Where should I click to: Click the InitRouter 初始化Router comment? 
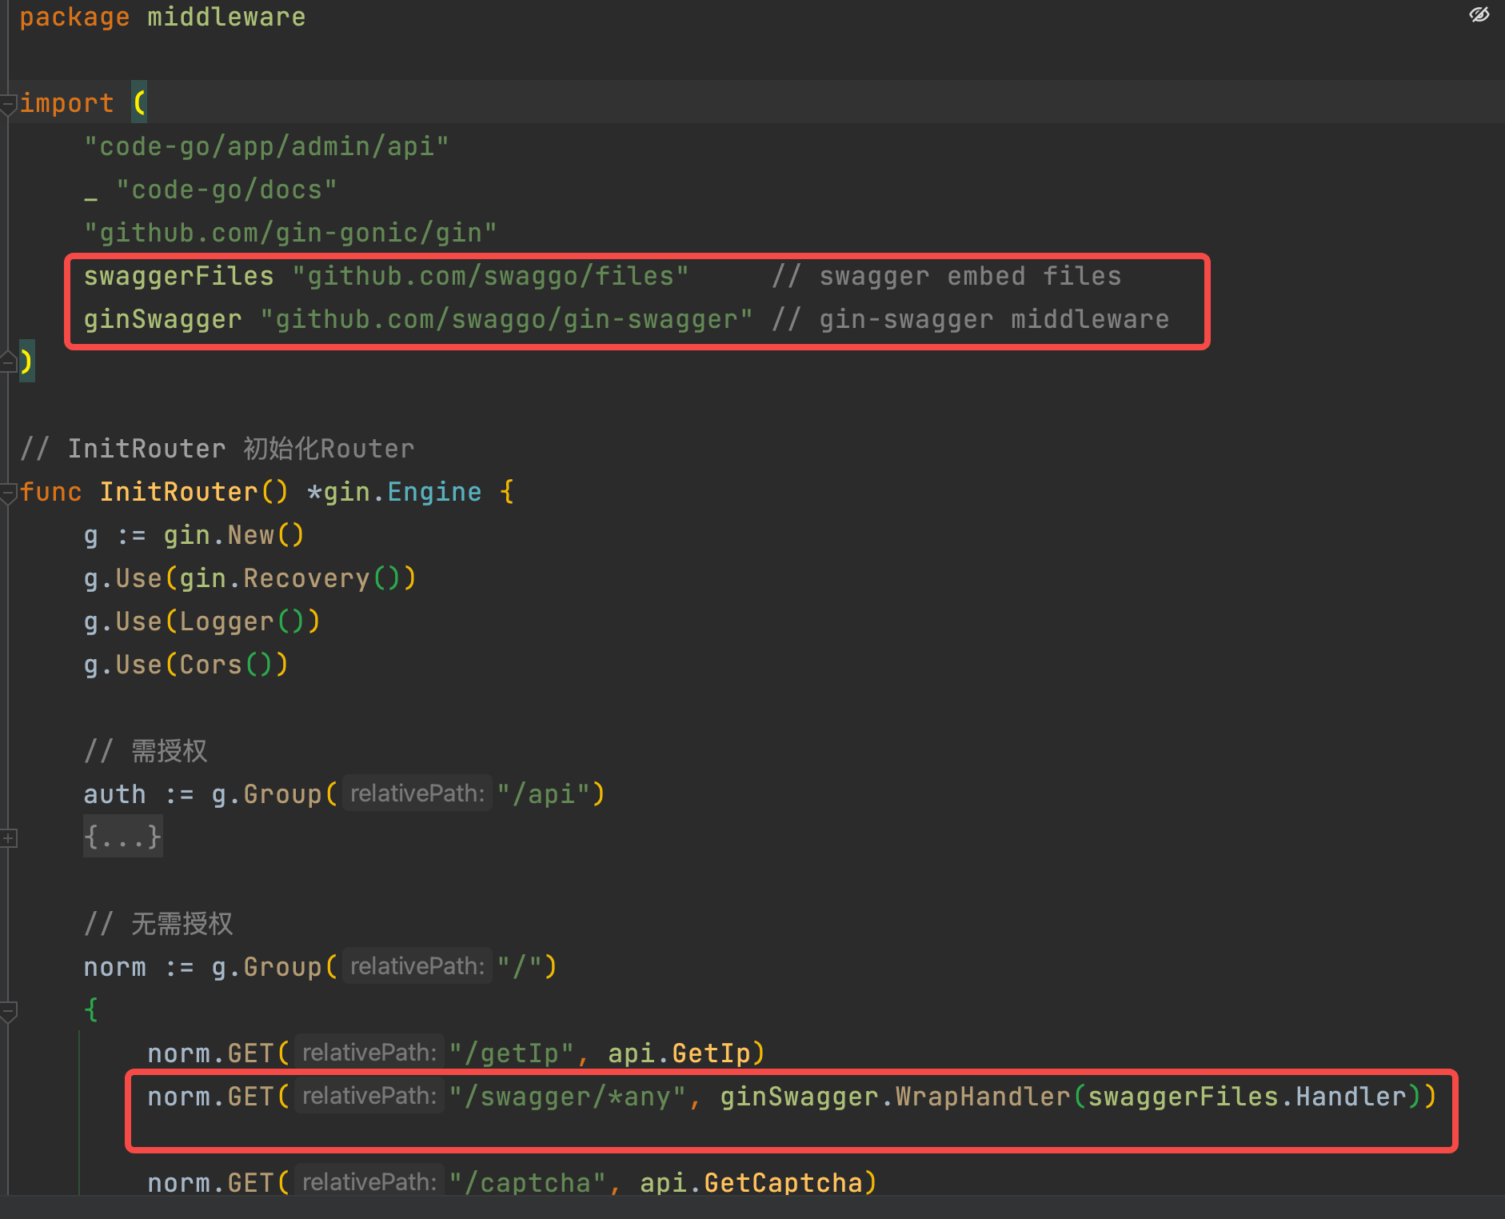click(x=218, y=449)
